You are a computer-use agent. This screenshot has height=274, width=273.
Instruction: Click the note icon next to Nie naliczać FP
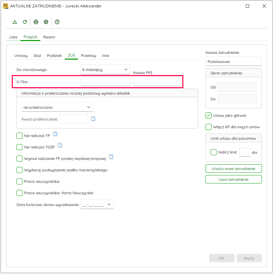coord(55,134)
